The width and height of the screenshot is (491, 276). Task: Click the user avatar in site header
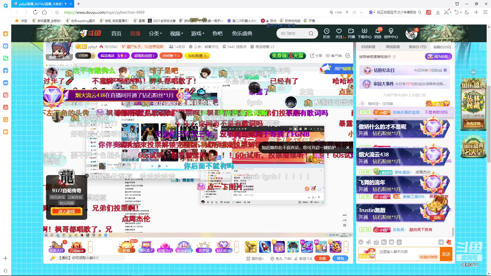click(411, 33)
